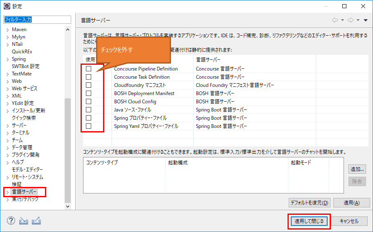Toggle BOSH Deployment Manifest checkbox

[88, 93]
